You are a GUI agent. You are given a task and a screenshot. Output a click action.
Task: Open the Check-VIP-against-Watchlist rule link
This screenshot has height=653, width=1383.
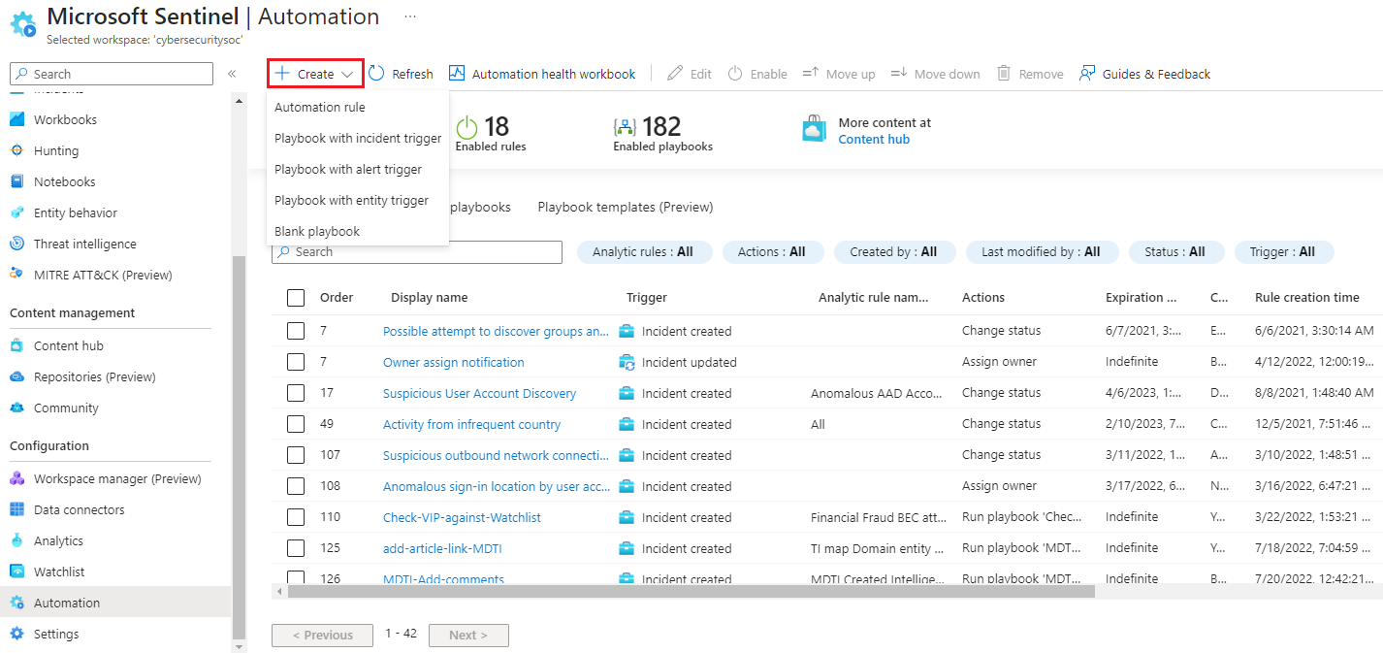pyautogui.click(x=462, y=517)
